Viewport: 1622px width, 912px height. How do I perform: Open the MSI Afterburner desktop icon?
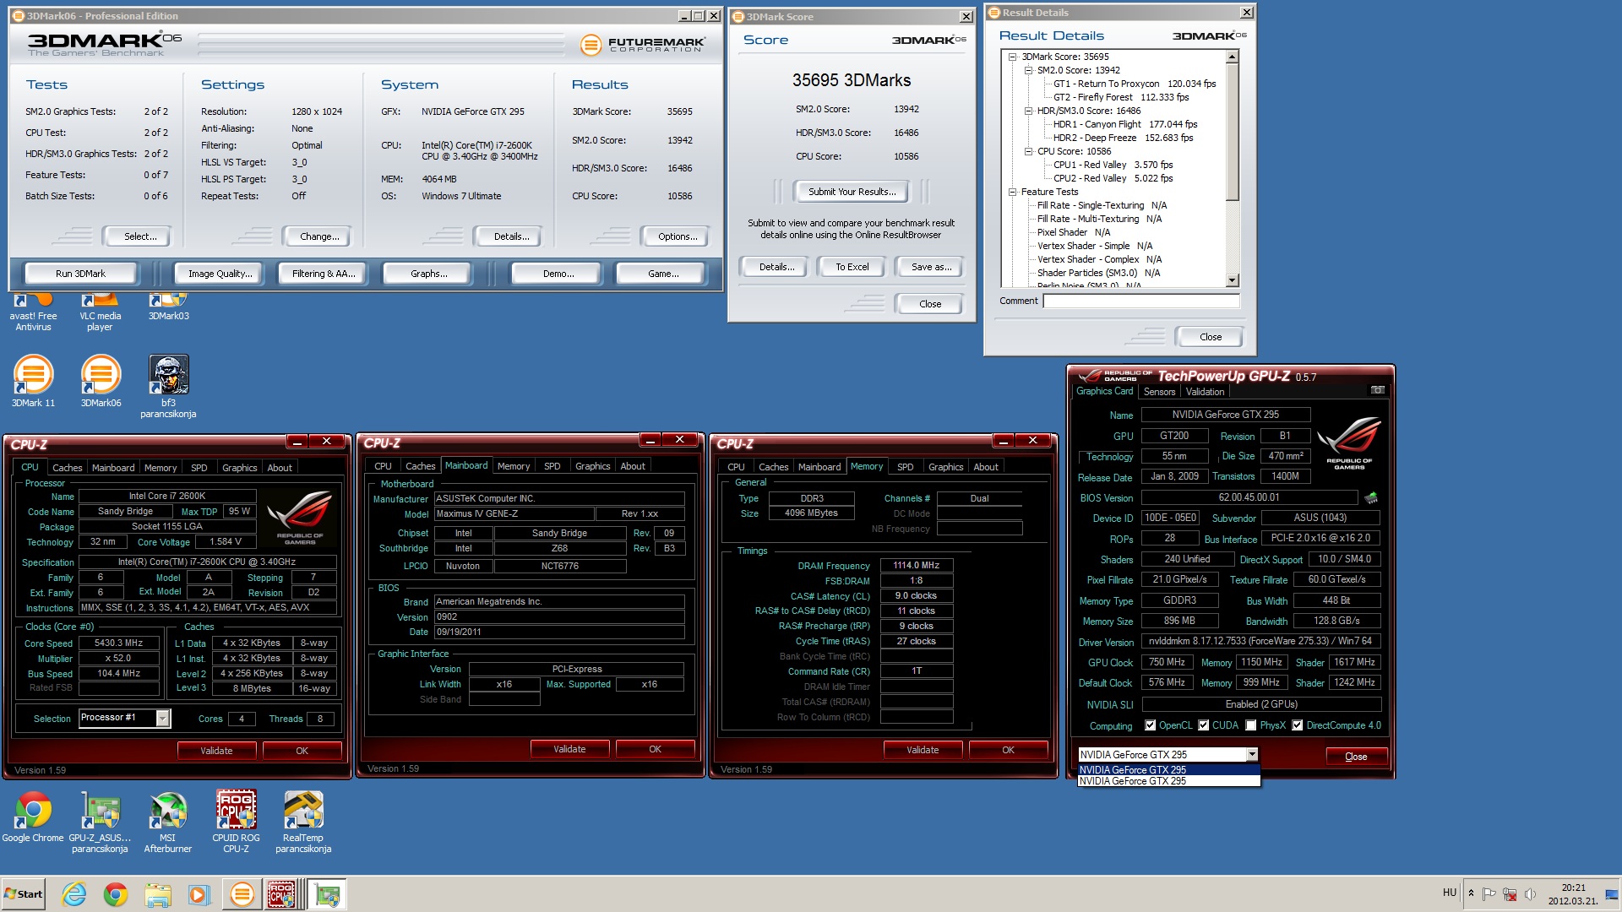168,811
